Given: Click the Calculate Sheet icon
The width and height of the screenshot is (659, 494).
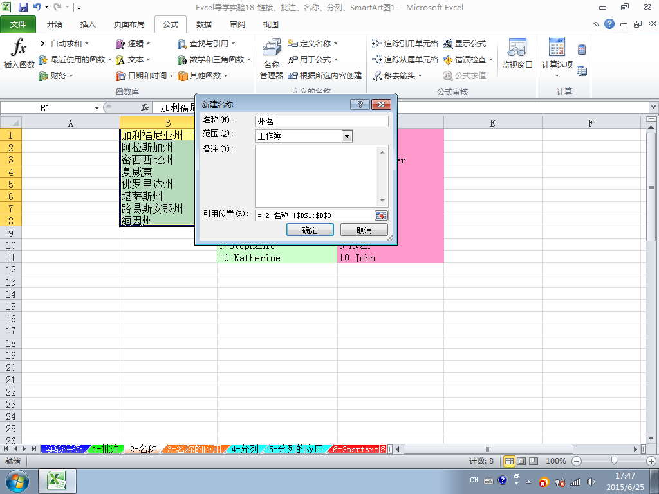Looking at the screenshot, I should click(x=582, y=71).
